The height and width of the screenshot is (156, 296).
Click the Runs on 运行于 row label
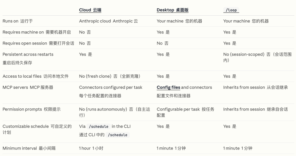(18, 21)
